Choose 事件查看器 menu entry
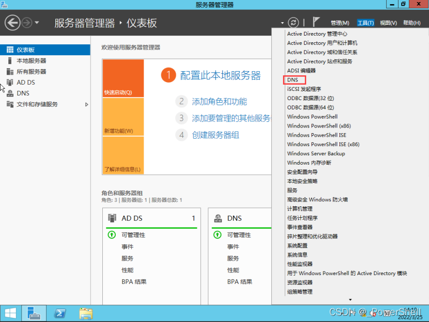Image resolution: width=429 pixels, height=322 pixels. click(x=300, y=227)
